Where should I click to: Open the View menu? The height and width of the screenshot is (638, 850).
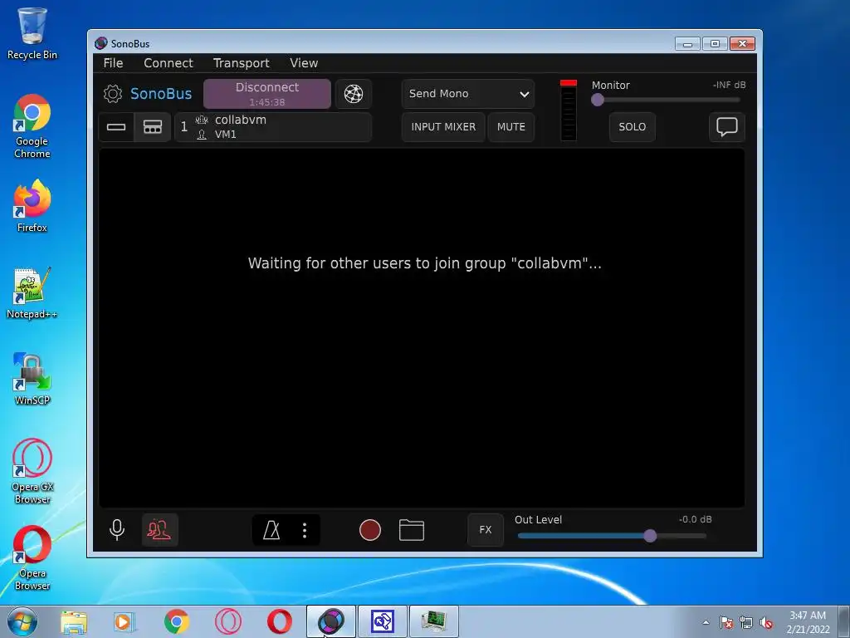304,63
